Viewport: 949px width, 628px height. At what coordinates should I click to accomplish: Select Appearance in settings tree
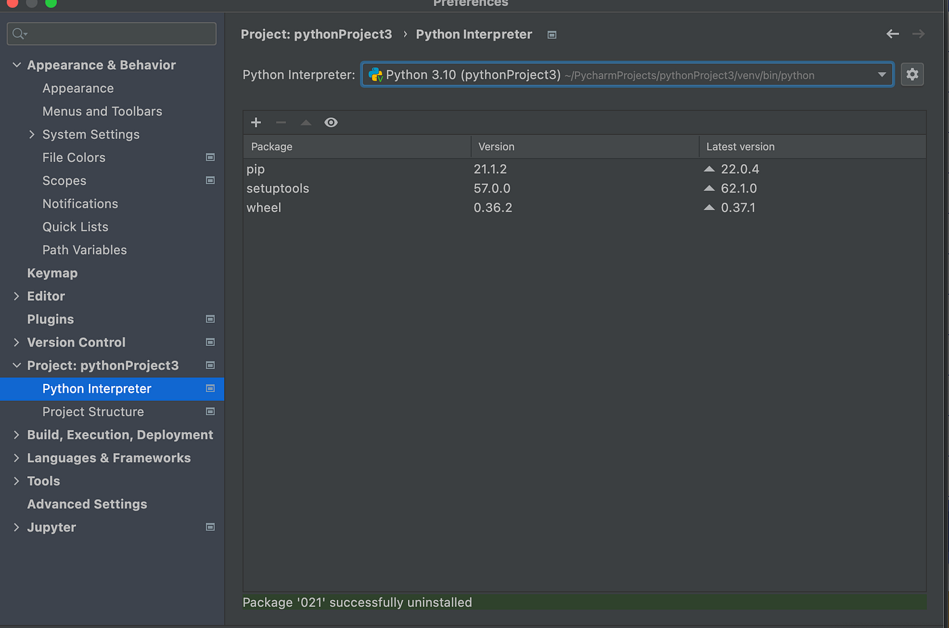pyautogui.click(x=78, y=88)
